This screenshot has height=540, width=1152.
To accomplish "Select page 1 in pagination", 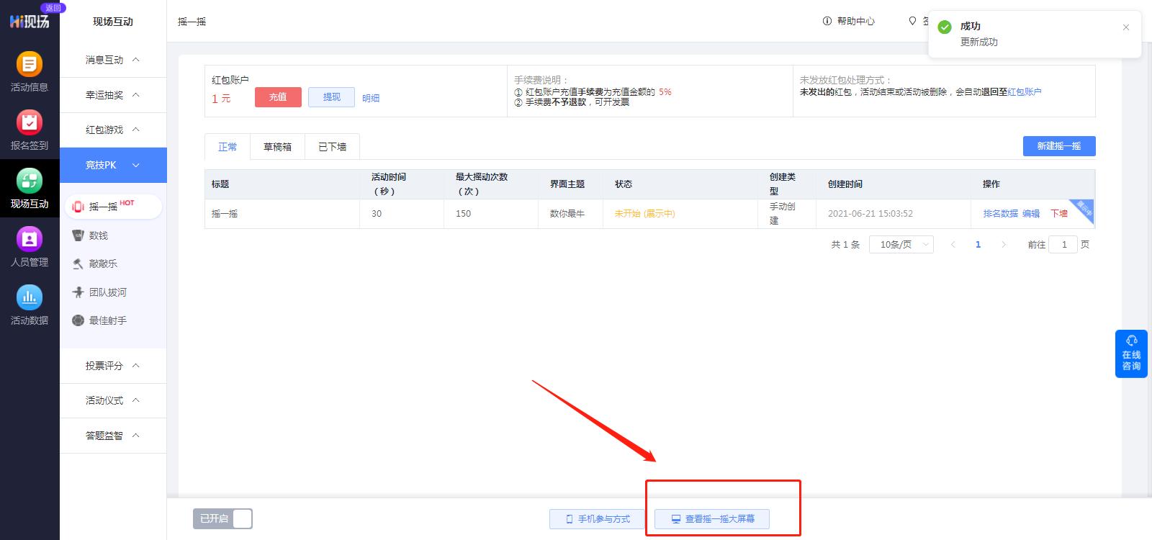I will click(x=978, y=245).
